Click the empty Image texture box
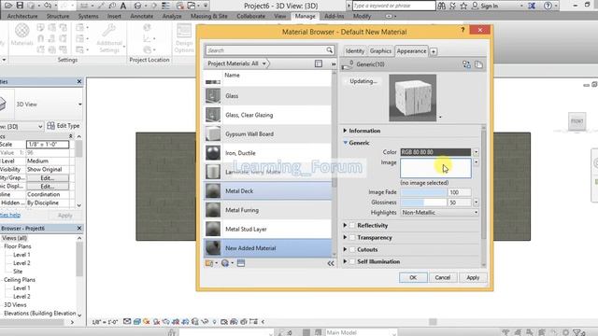The image size is (598, 336). [435, 168]
